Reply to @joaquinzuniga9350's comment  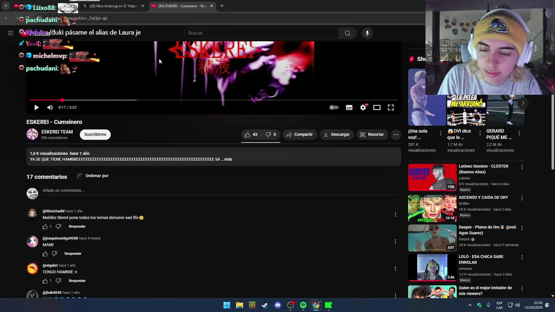pos(73,254)
